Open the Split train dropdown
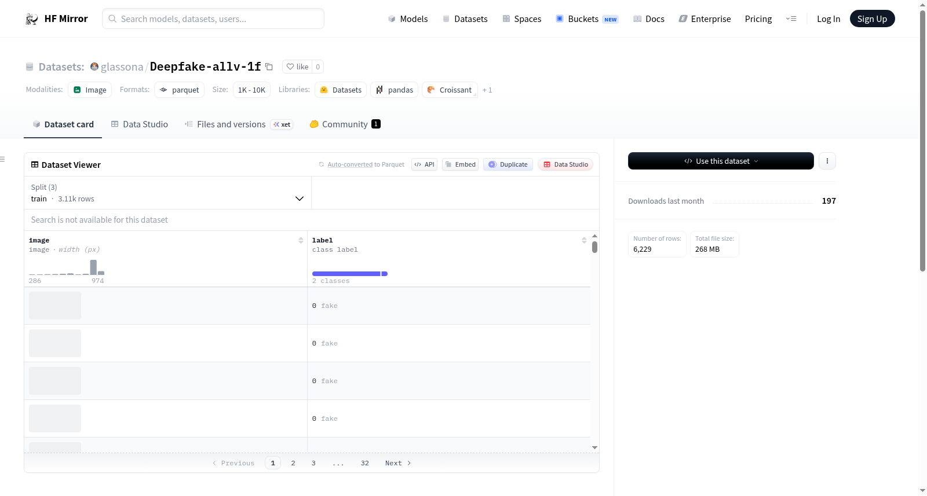 167,193
